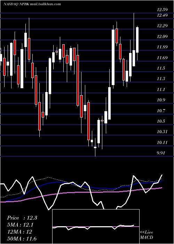Click the 12MA : 12 readout

(19, 232)
